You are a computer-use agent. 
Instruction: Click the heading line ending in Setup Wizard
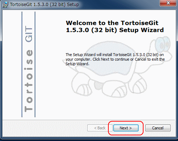(x=115, y=30)
